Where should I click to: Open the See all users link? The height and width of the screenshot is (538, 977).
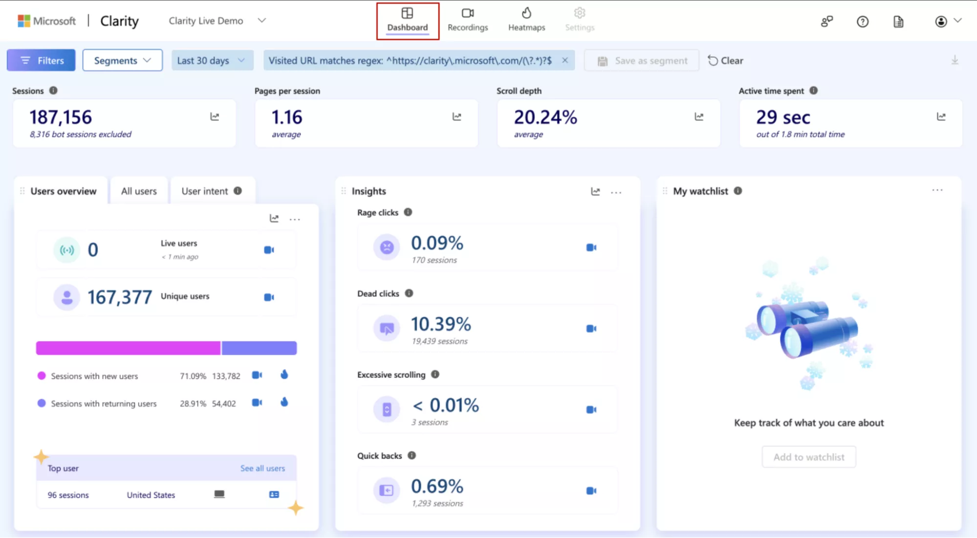pyautogui.click(x=262, y=468)
